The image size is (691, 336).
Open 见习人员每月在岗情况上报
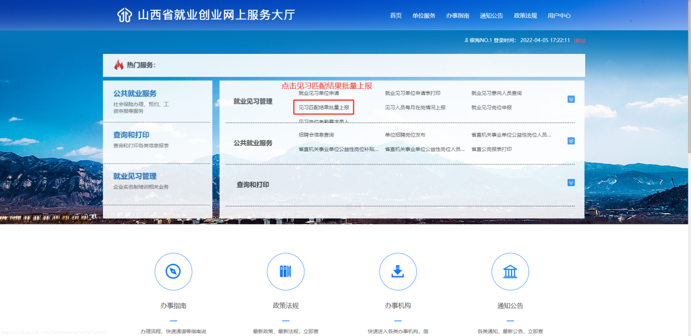(x=415, y=107)
